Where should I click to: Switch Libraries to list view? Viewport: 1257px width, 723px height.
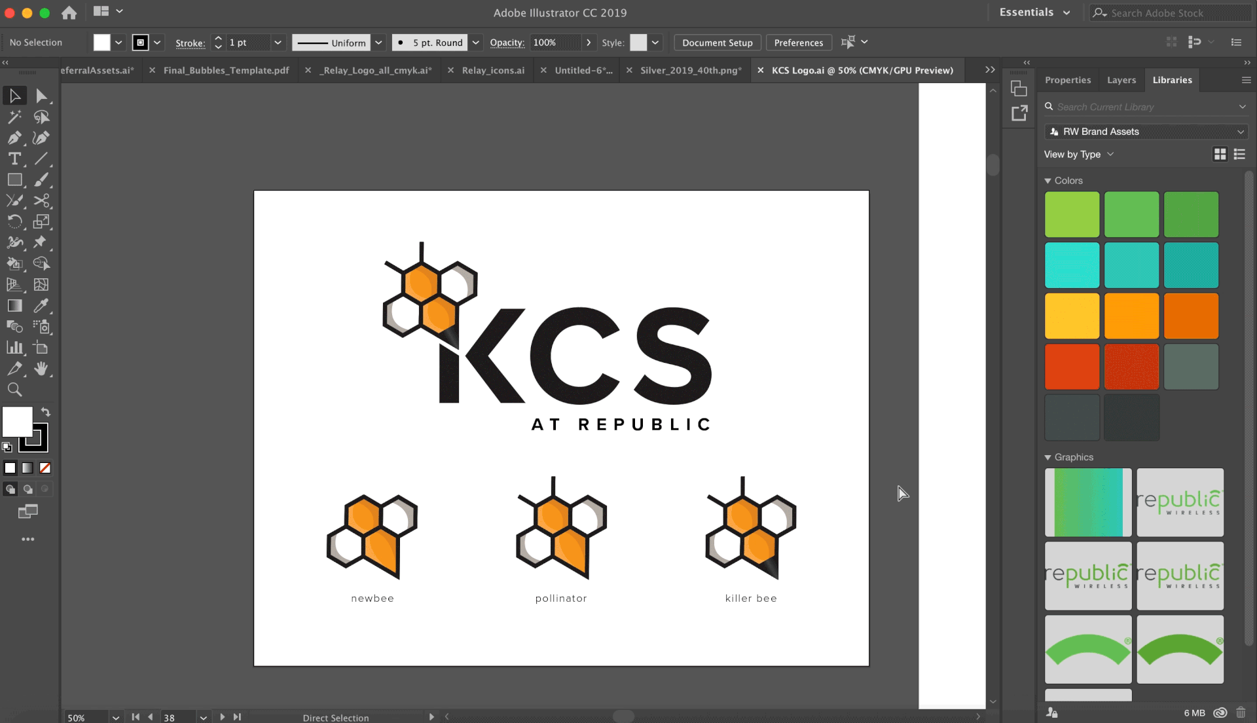[x=1239, y=154]
